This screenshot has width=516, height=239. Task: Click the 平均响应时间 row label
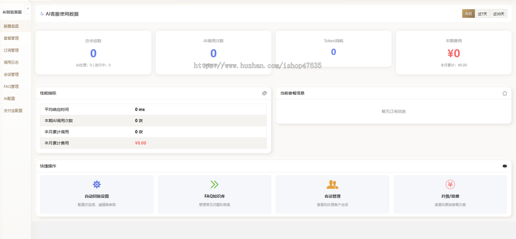57,109
